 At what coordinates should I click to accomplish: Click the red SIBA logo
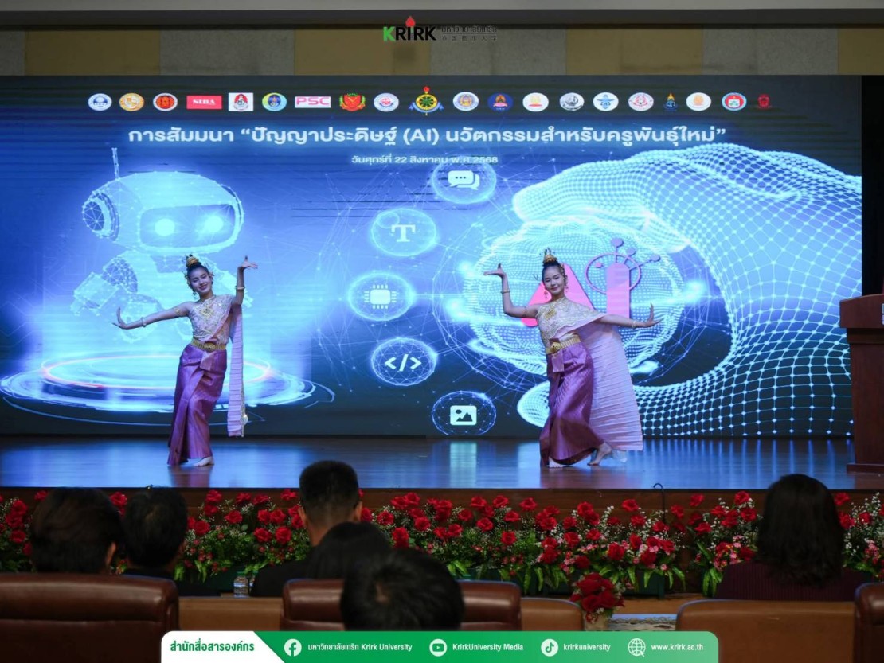click(x=205, y=102)
